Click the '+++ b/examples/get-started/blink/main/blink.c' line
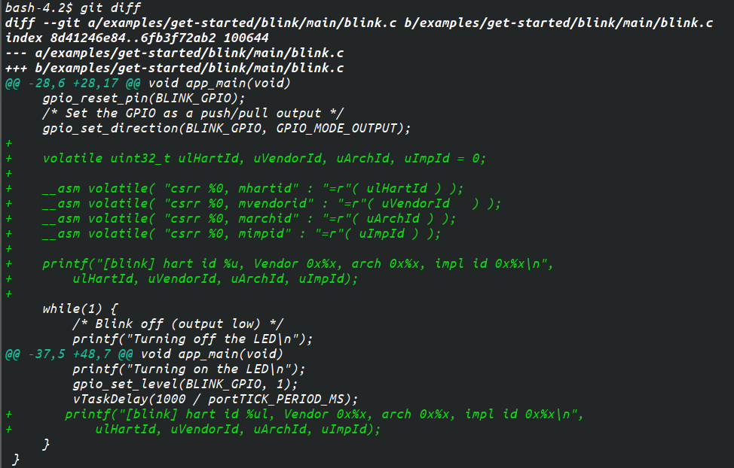734x468 pixels. coord(174,68)
